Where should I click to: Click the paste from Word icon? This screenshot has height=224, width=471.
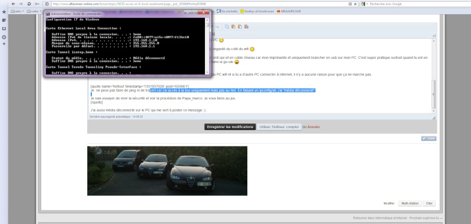pyautogui.click(x=246, y=26)
